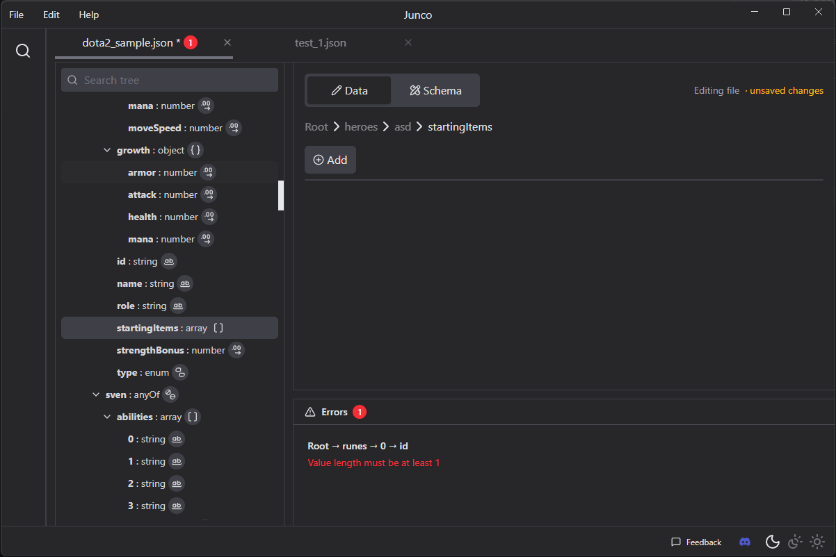Collapse the sven anyOf node

pyautogui.click(x=96, y=394)
